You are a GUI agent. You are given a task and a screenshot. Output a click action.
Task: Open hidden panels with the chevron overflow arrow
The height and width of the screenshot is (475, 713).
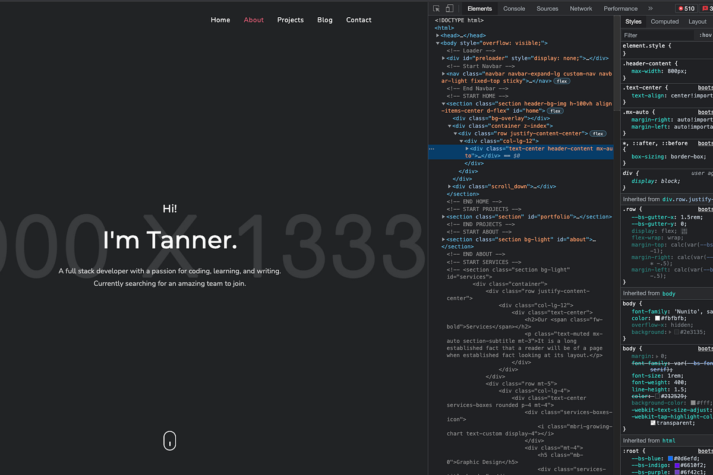click(x=651, y=8)
